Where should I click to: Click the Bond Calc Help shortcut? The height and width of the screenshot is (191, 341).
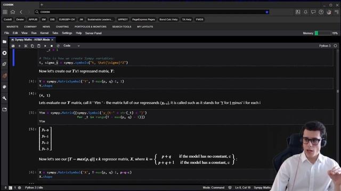[168, 20]
